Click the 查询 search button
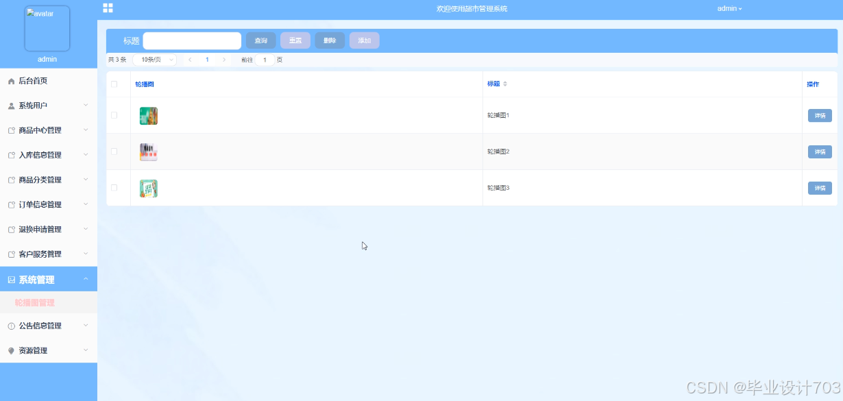The height and width of the screenshot is (401, 843). 261,40
